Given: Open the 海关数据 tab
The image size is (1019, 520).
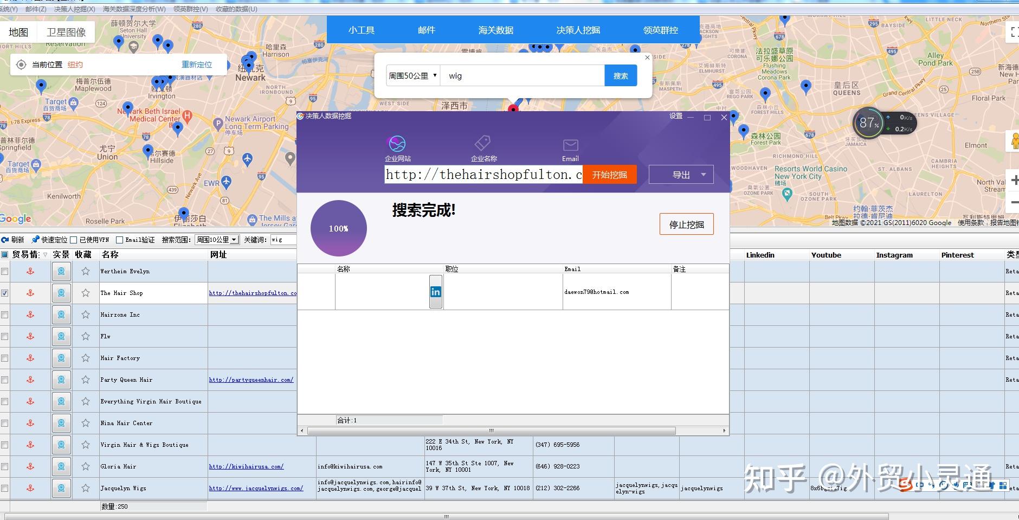Looking at the screenshot, I should 496,30.
